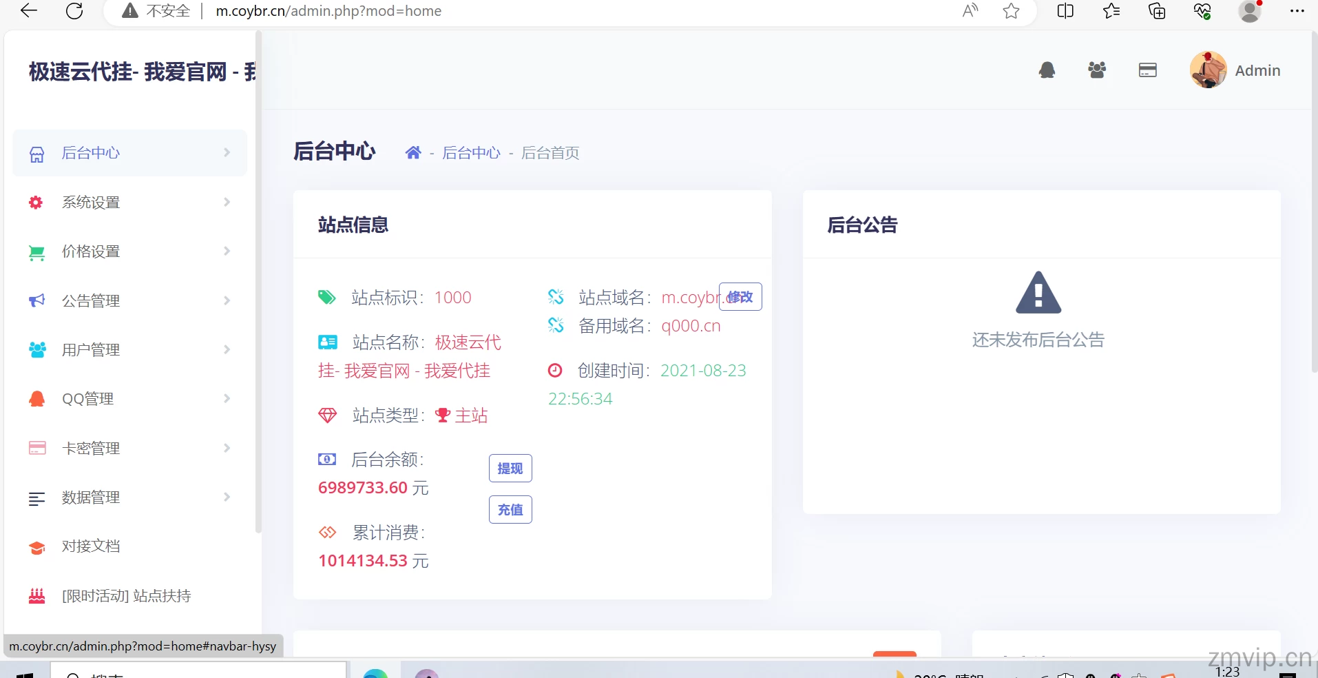Open the 用户管理 sidebar menu
The image size is (1318, 678).
click(129, 349)
